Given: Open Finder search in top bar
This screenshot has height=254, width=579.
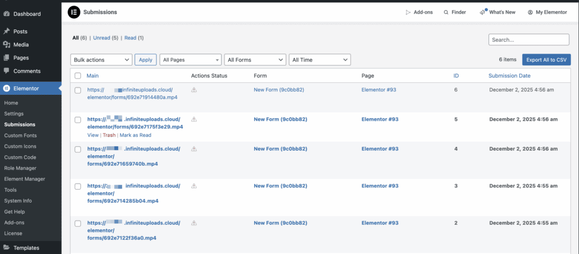Looking at the screenshot, I should 446,12.
